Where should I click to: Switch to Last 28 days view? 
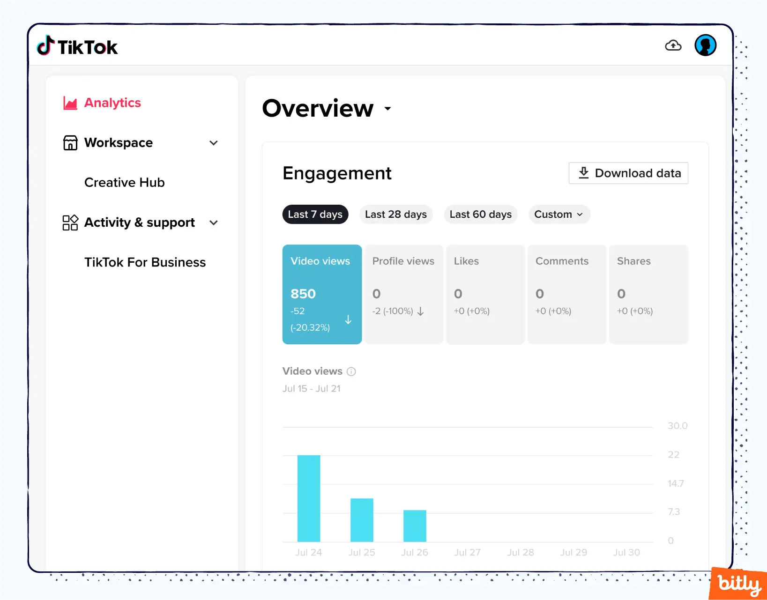[x=396, y=214]
